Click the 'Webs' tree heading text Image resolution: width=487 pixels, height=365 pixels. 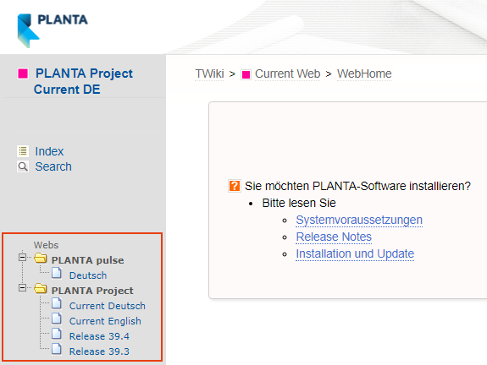pos(46,245)
